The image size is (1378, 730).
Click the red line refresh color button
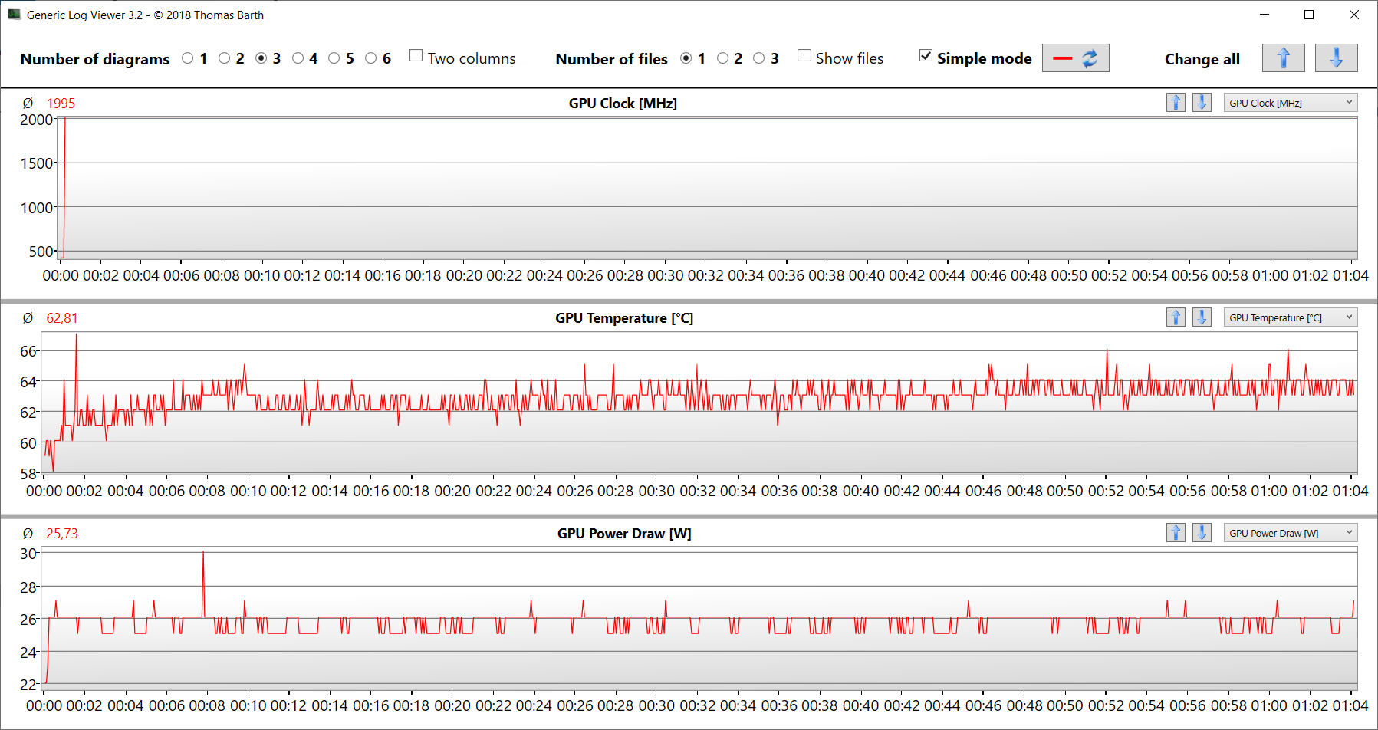1075,58
